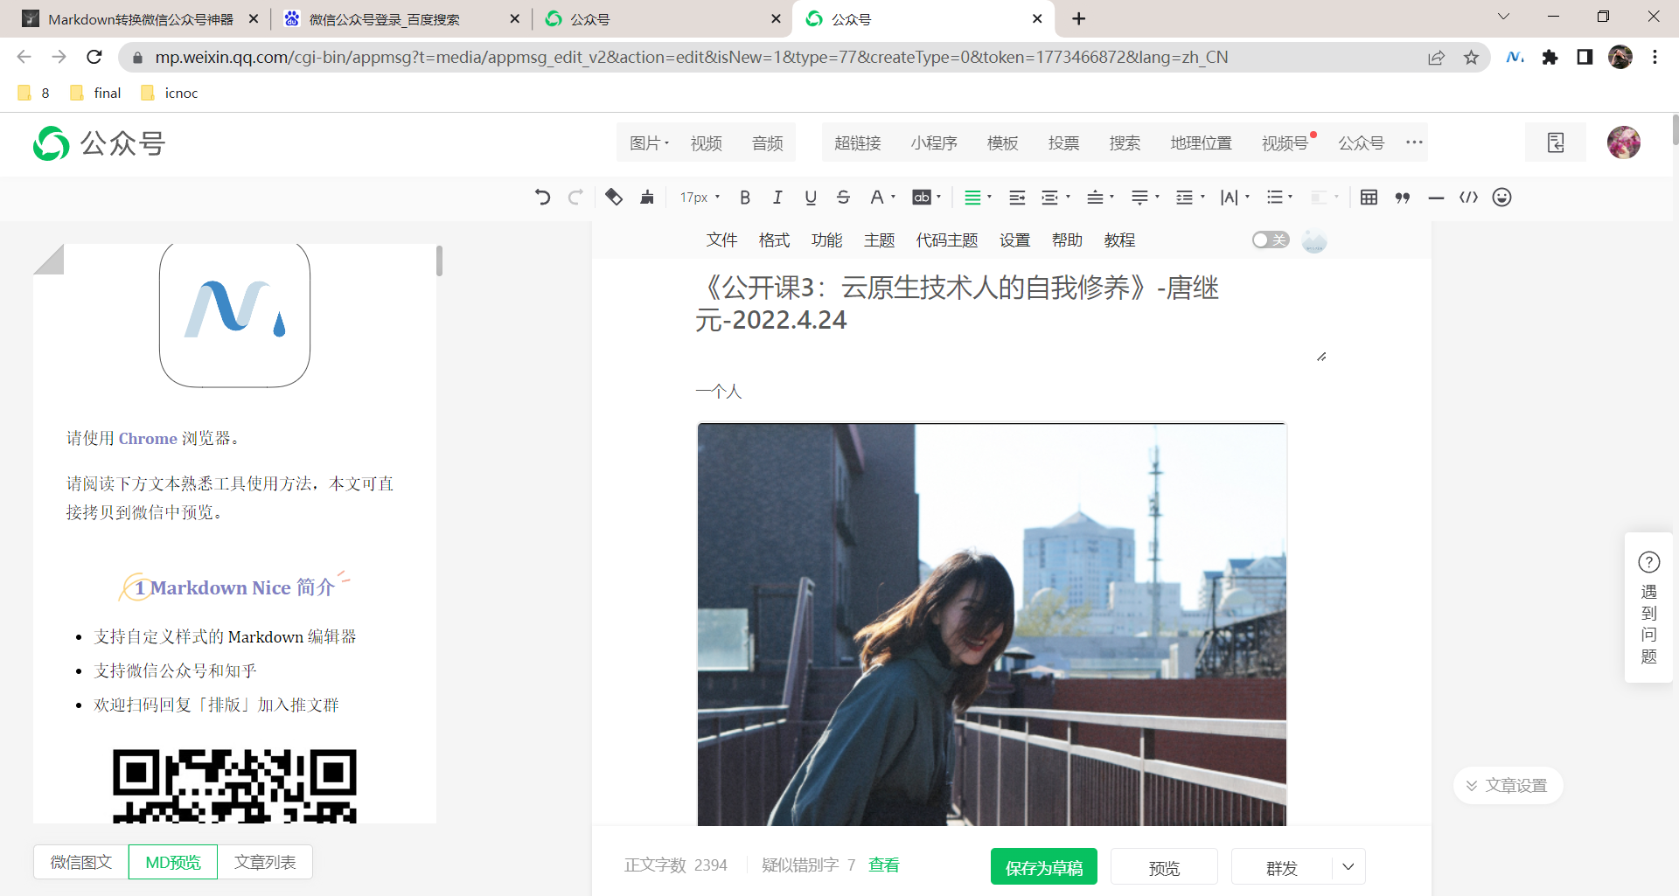The image size is (1679, 896).
Task: Open the 帮助 menu
Action: point(1067,240)
